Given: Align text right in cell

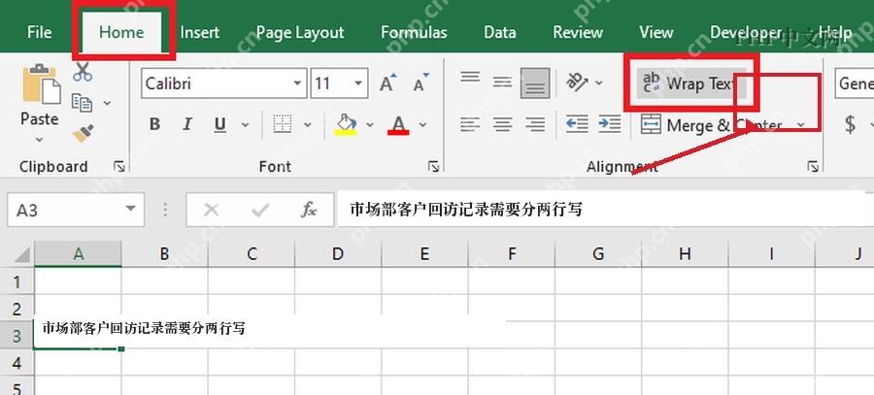Looking at the screenshot, I should [535, 123].
